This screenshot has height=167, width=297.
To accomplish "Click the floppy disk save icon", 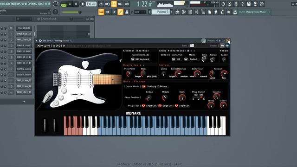I will point(249,4).
